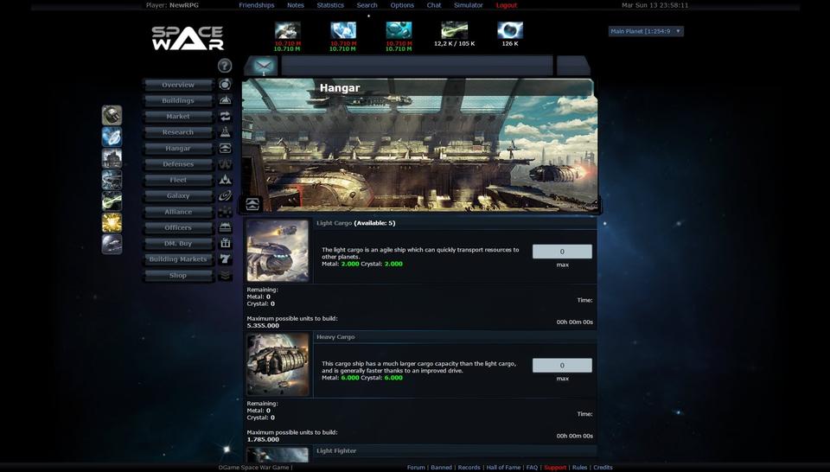This screenshot has height=472, width=830.
Task: Click the ships icon beside Fleet
Action: [x=225, y=180]
